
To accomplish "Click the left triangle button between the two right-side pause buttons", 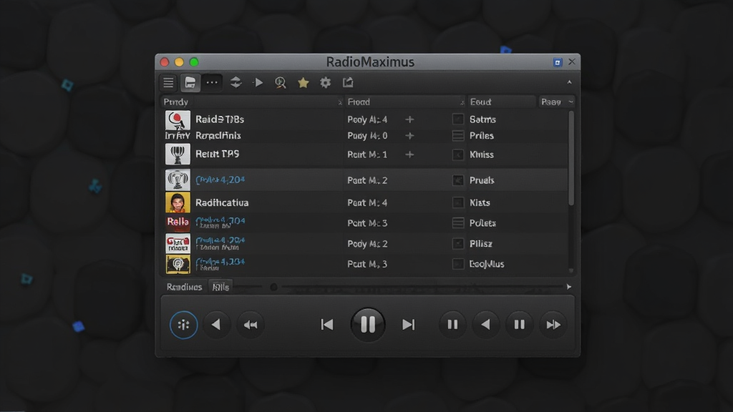I will click(486, 325).
